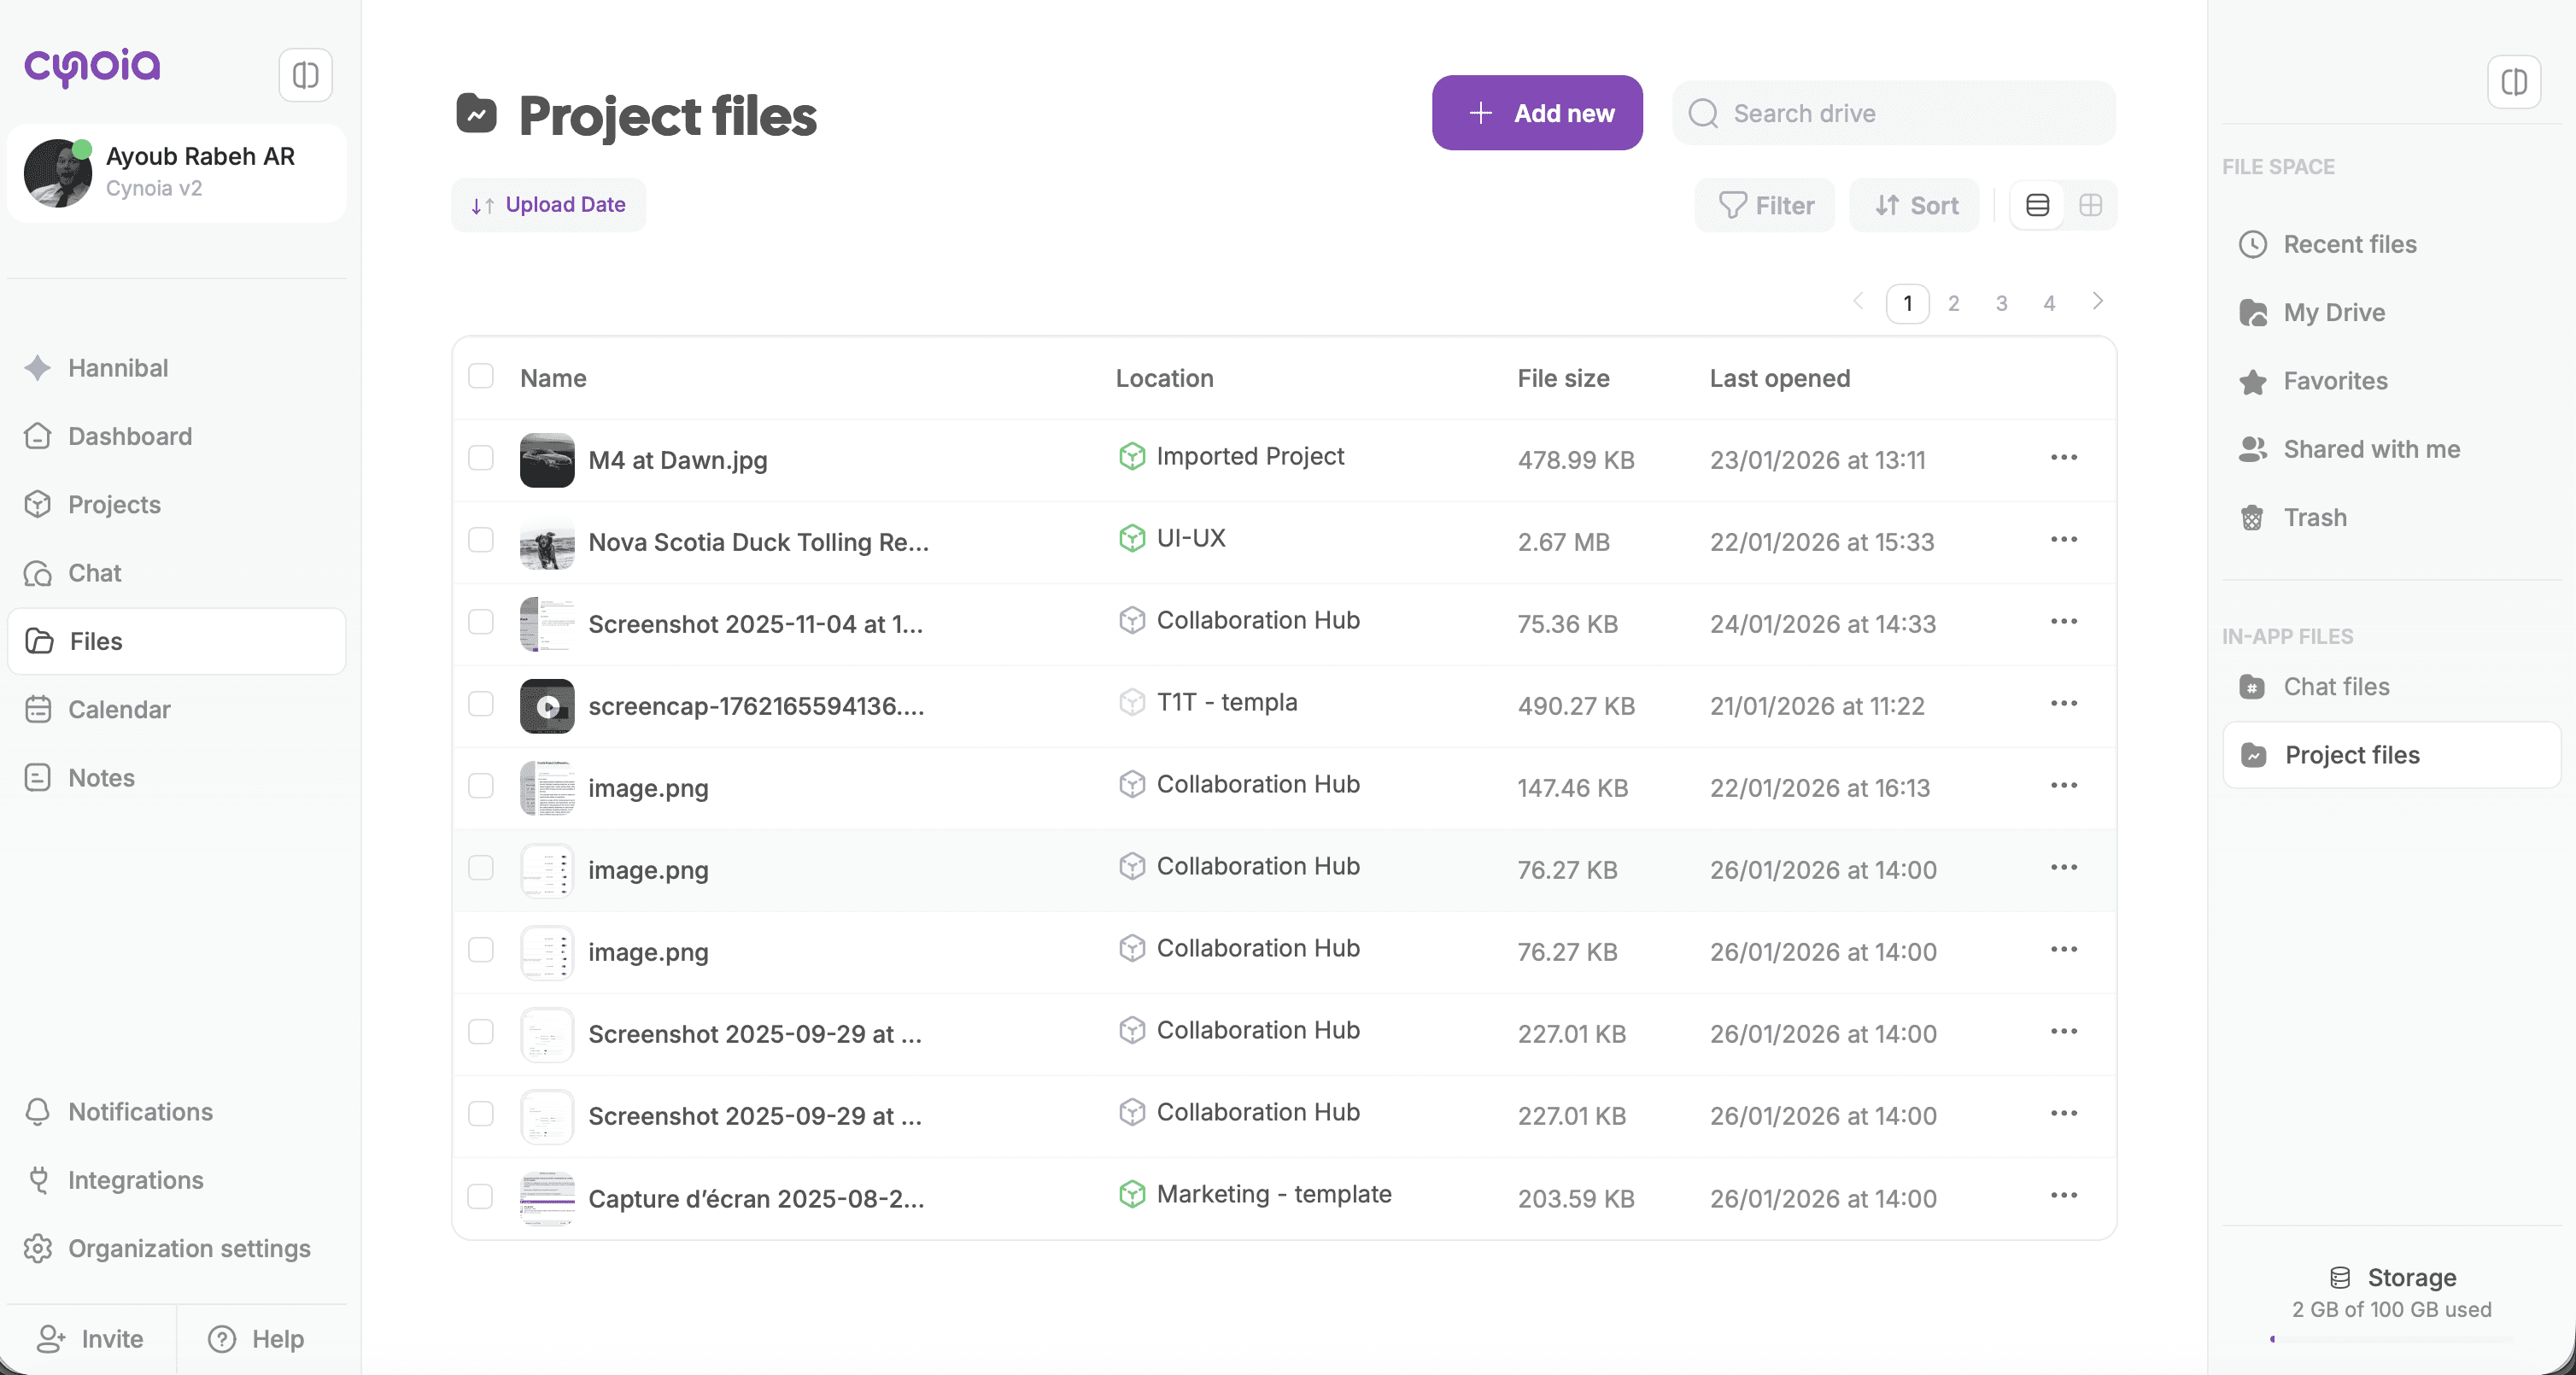Open Favorites in file space
The width and height of the screenshot is (2576, 1375).
coord(2334,381)
